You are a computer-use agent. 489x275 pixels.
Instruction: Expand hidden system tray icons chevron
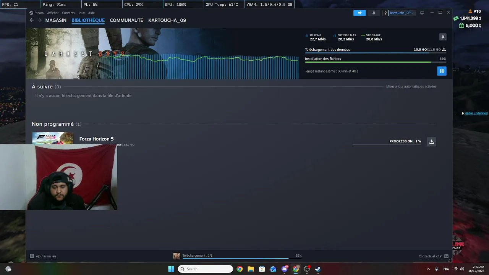[x=428, y=269]
